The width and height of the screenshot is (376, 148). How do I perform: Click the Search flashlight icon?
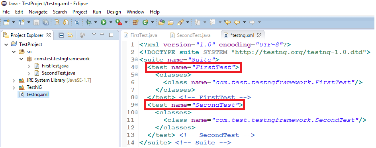click(180, 23)
